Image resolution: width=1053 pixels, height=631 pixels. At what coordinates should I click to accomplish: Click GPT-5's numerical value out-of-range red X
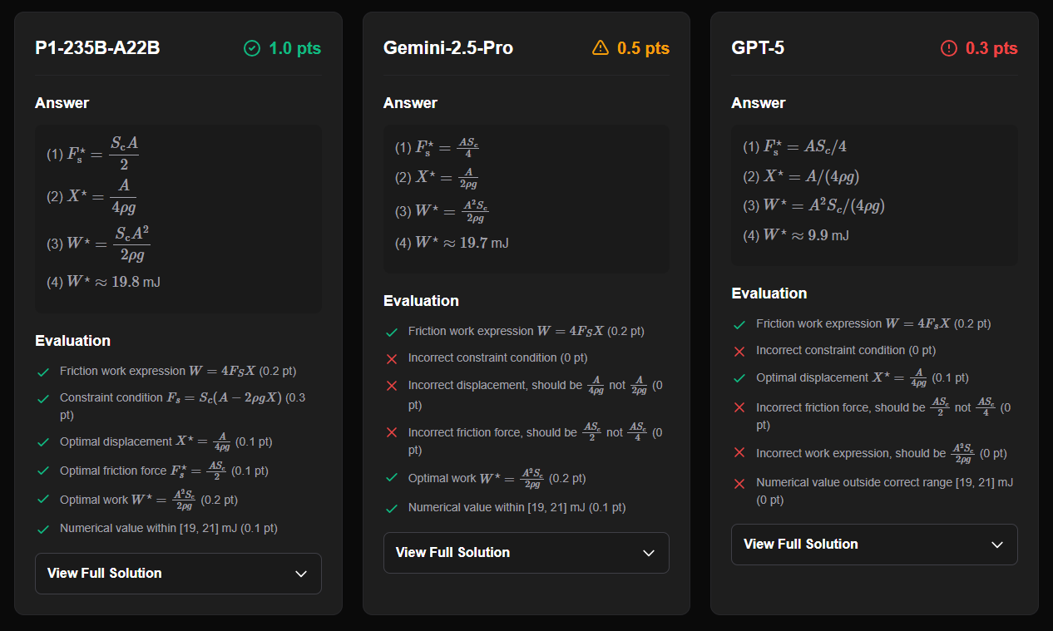[x=739, y=483]
